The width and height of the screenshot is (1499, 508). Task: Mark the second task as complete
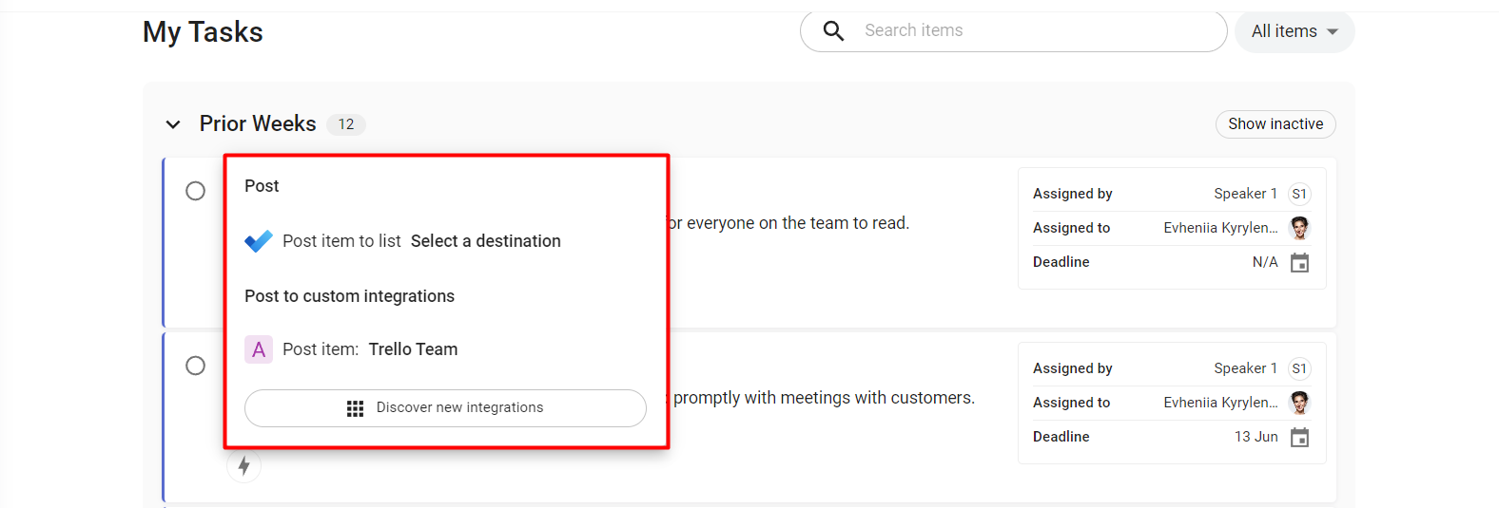[x=195, y=366]
